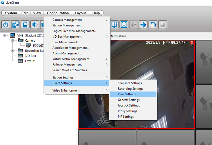212x145 pixels.
Task: Choose Logical Tree View Management...
Action: click(x=77, y=31)
